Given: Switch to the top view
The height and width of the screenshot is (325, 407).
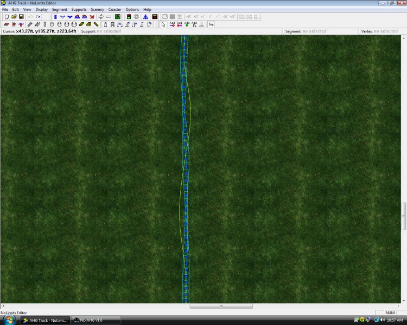Looking at the screenshot, I should [55, 17].
